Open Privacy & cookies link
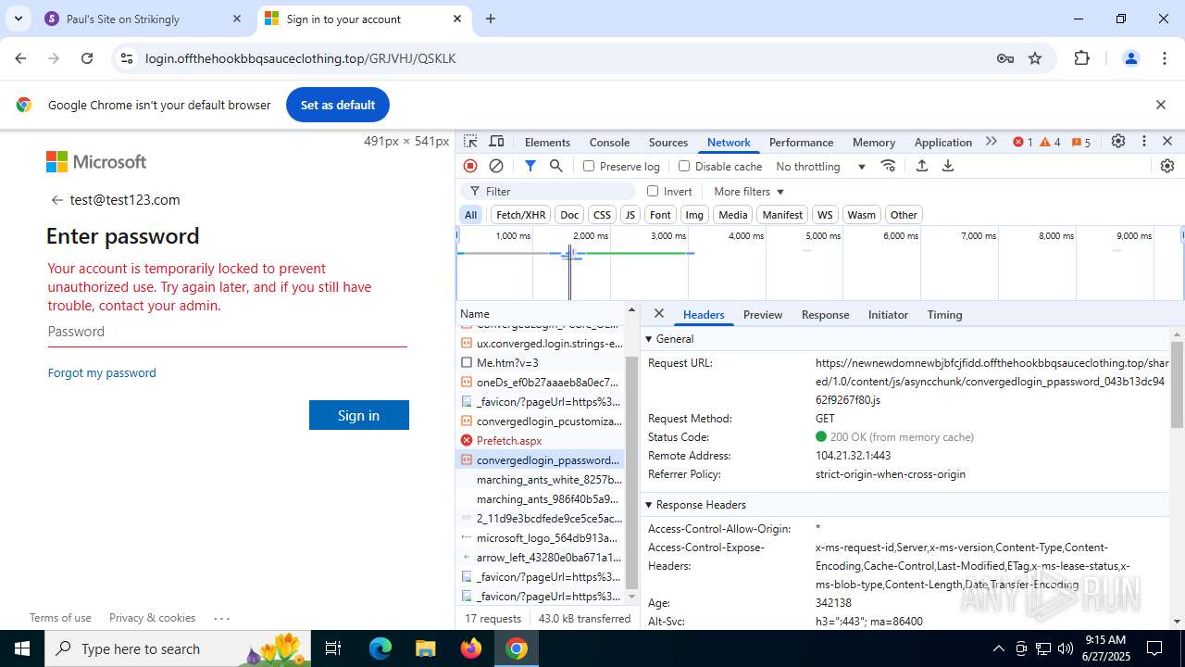Screen dimensions: 1185x667 (152, 618)
